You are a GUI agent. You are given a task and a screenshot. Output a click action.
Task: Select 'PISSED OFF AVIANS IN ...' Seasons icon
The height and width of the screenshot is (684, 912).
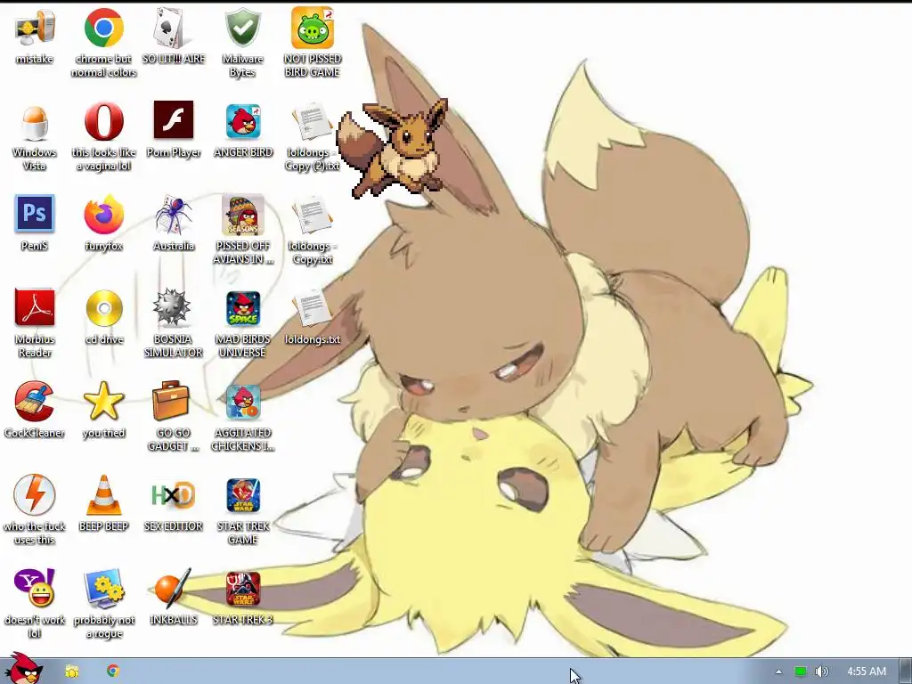click(x=243, y=215)
